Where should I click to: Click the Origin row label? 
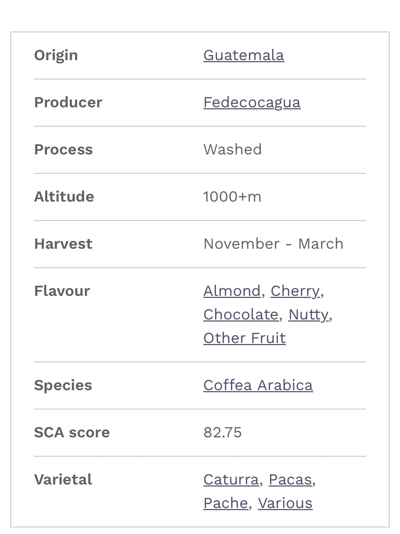coord(56,55)
